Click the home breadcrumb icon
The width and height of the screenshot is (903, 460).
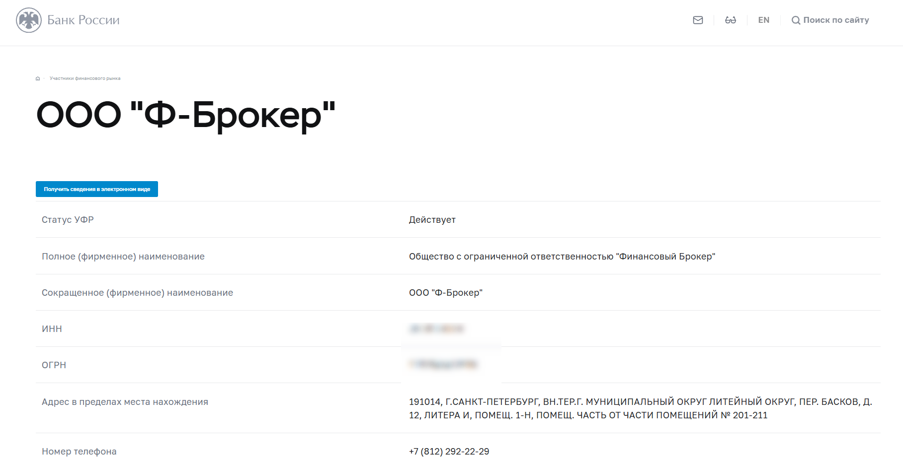point(38,78)
